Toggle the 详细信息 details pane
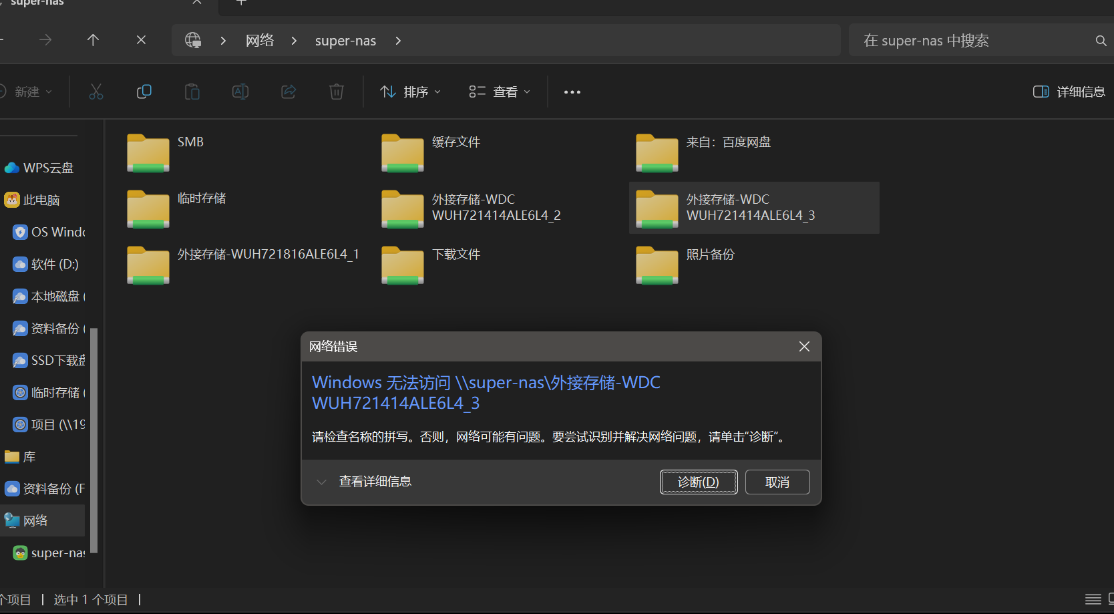The width and height of the screenshot is (1114, 614). click(1069, 92)
